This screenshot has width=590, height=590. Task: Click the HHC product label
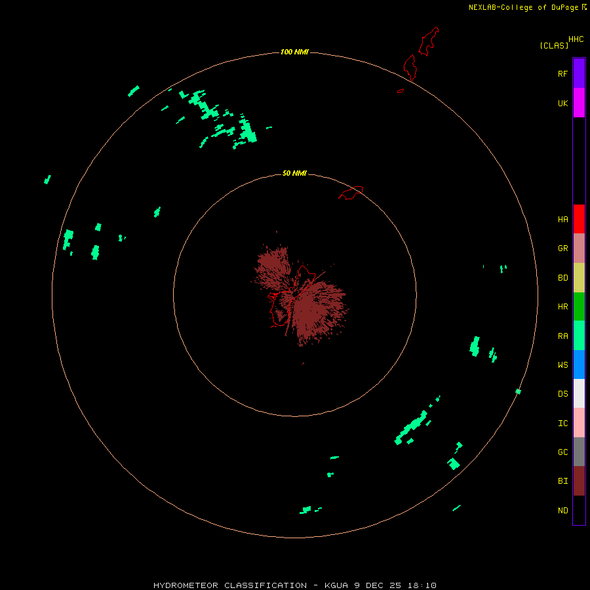576,39
